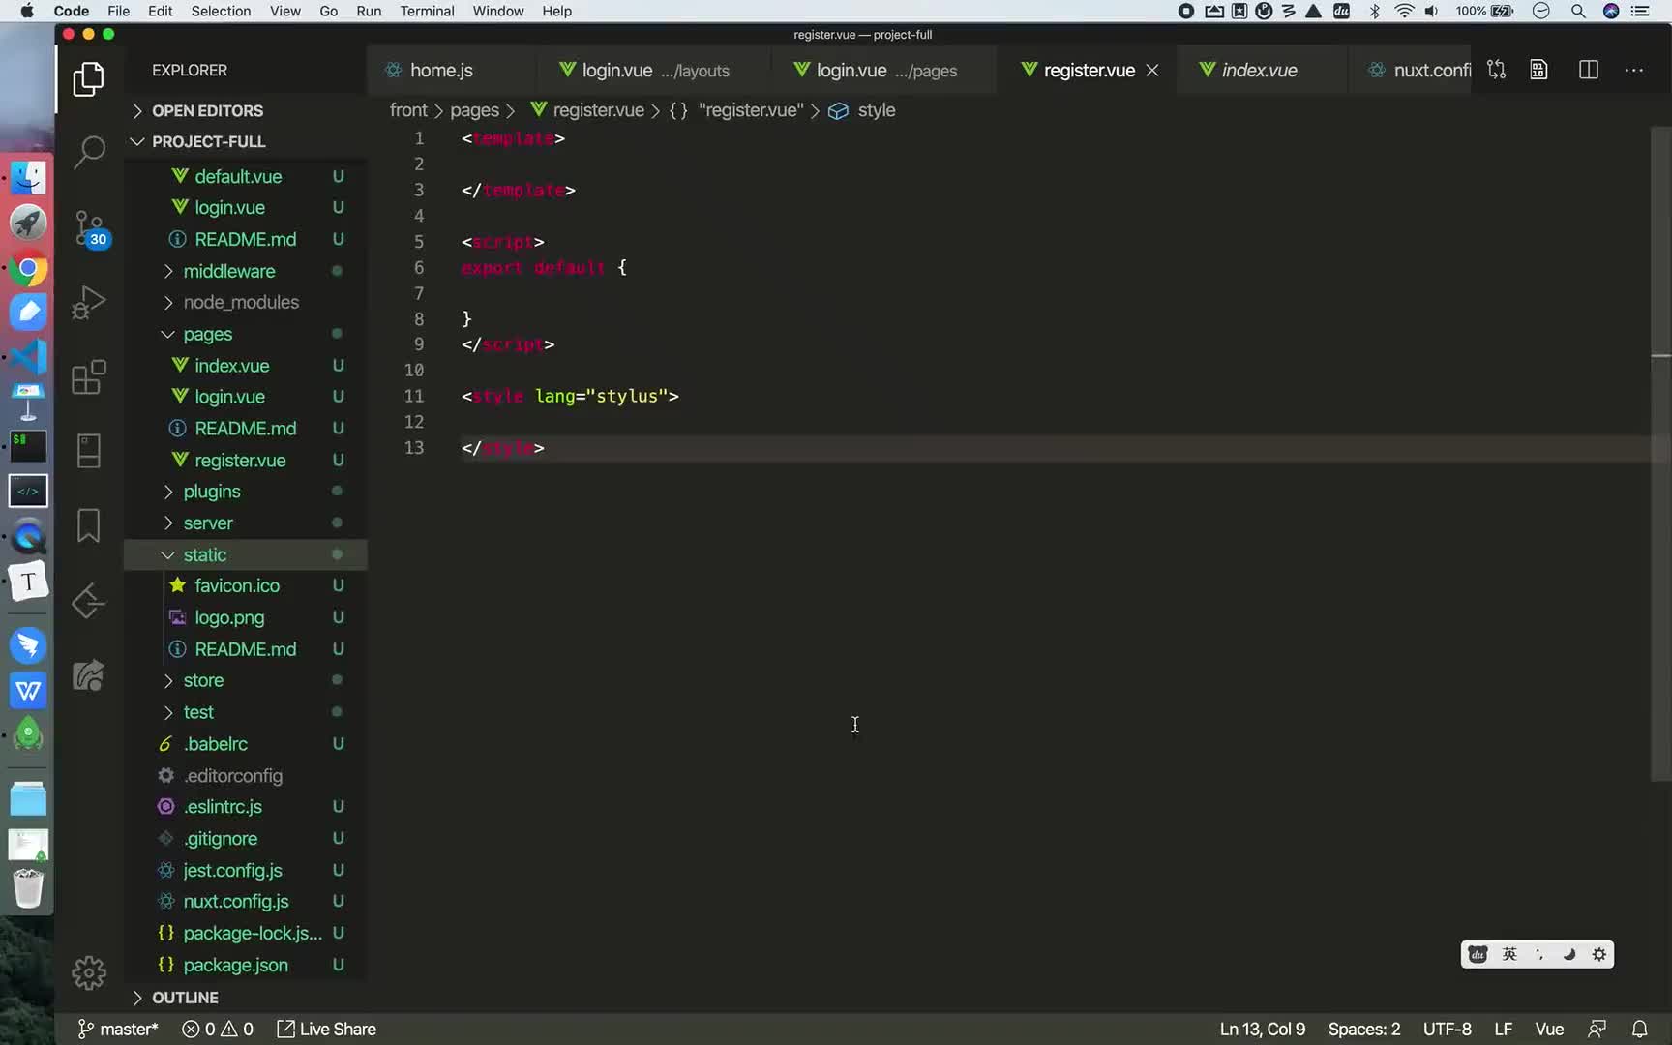This screenshot has height=1045, width=1672.
Task: Open the Extensions view
Action: 88,376
